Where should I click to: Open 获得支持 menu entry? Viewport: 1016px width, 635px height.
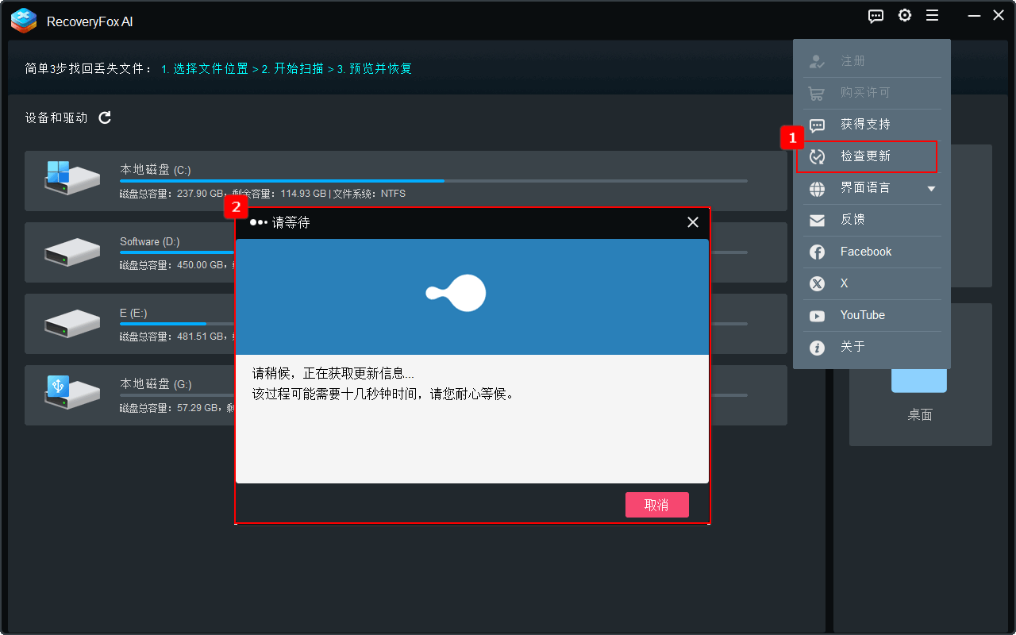(865, 125)
